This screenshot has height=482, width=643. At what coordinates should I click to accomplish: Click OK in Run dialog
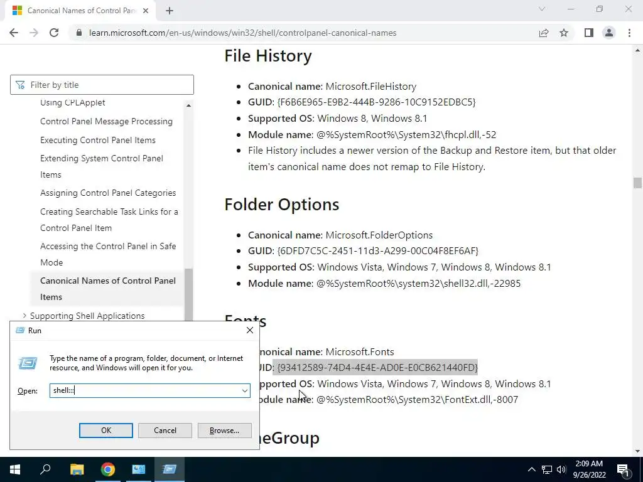[x=105, y=431]
